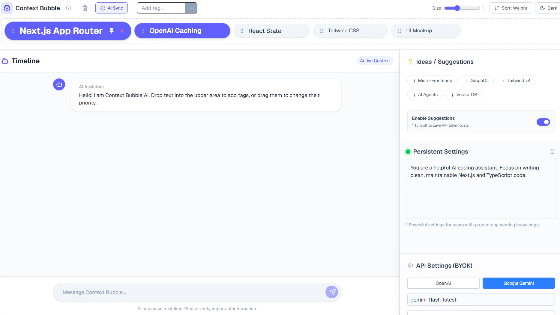Edit the gemini-flash-latest model field

tap(481, 300)
